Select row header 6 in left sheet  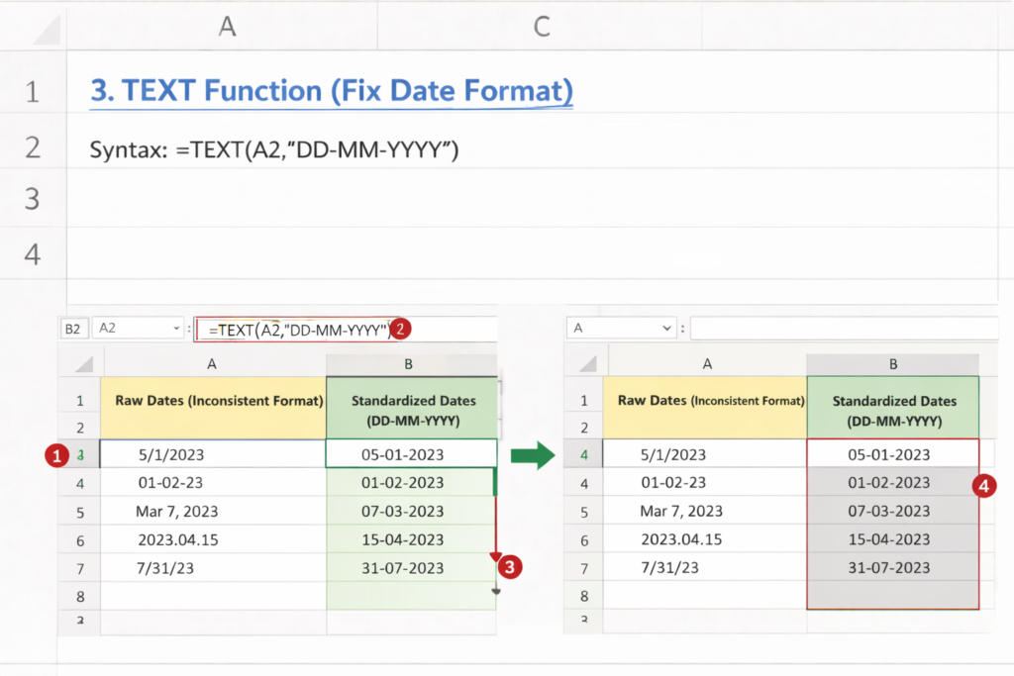click(80, 540)
